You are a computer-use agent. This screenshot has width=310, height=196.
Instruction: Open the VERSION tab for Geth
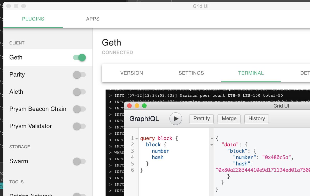(131, 73)
